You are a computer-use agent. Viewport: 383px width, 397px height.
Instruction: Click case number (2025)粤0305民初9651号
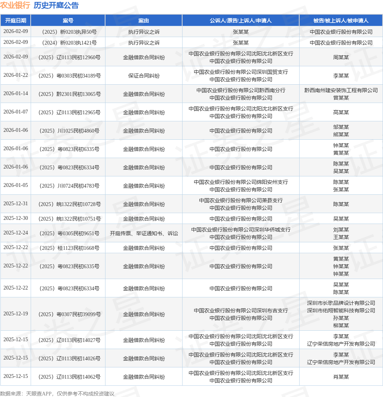pyautogui.click(x=68, y=233)
